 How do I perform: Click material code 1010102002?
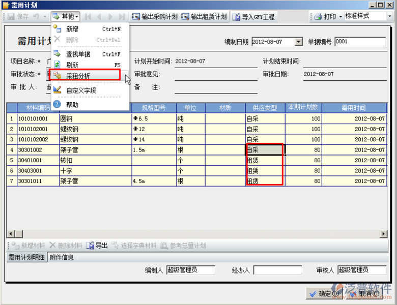38,139
